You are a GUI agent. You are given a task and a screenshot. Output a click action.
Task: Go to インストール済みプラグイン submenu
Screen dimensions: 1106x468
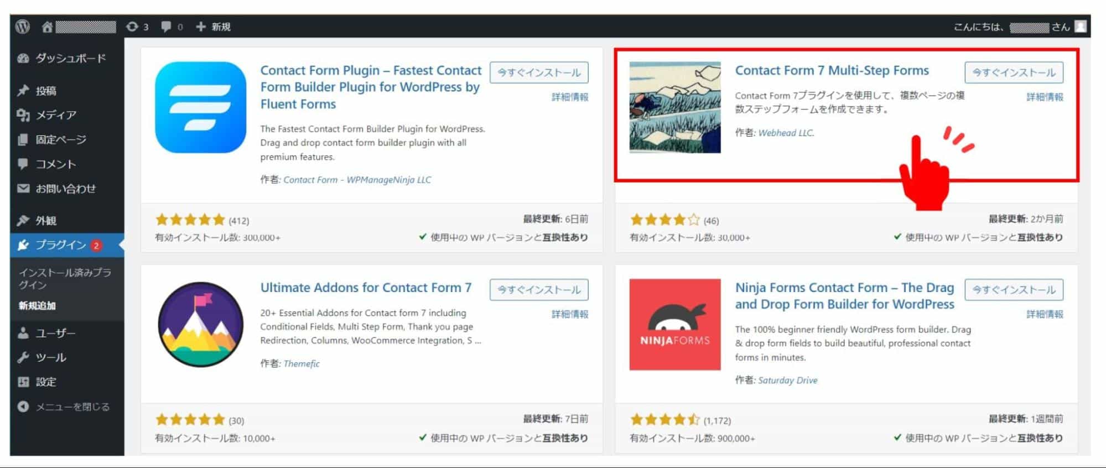[x=65, y=278]
